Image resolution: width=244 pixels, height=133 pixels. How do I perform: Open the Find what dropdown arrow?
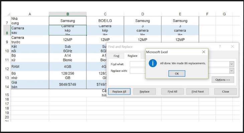pyautogui.click(x=231, y=64)
